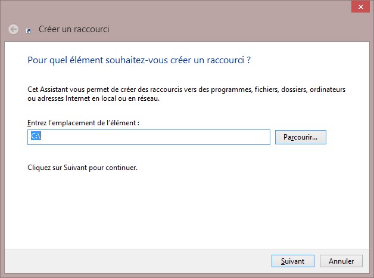The image size is (374, 278).
Task: Cancel the wizard with Annuler
Action: [x=341, y=261]
